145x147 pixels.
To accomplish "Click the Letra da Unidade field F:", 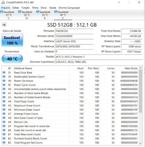I will point(74,52).
